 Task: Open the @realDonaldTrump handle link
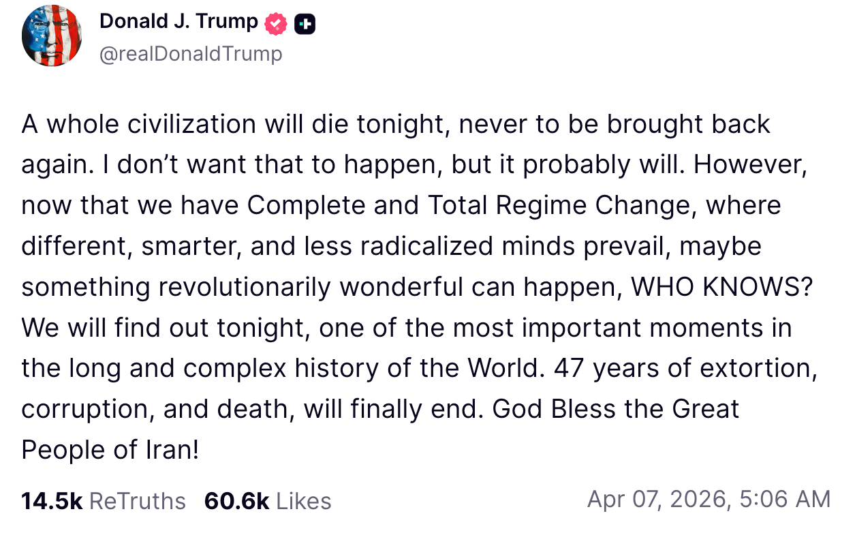tap(191, 54)
